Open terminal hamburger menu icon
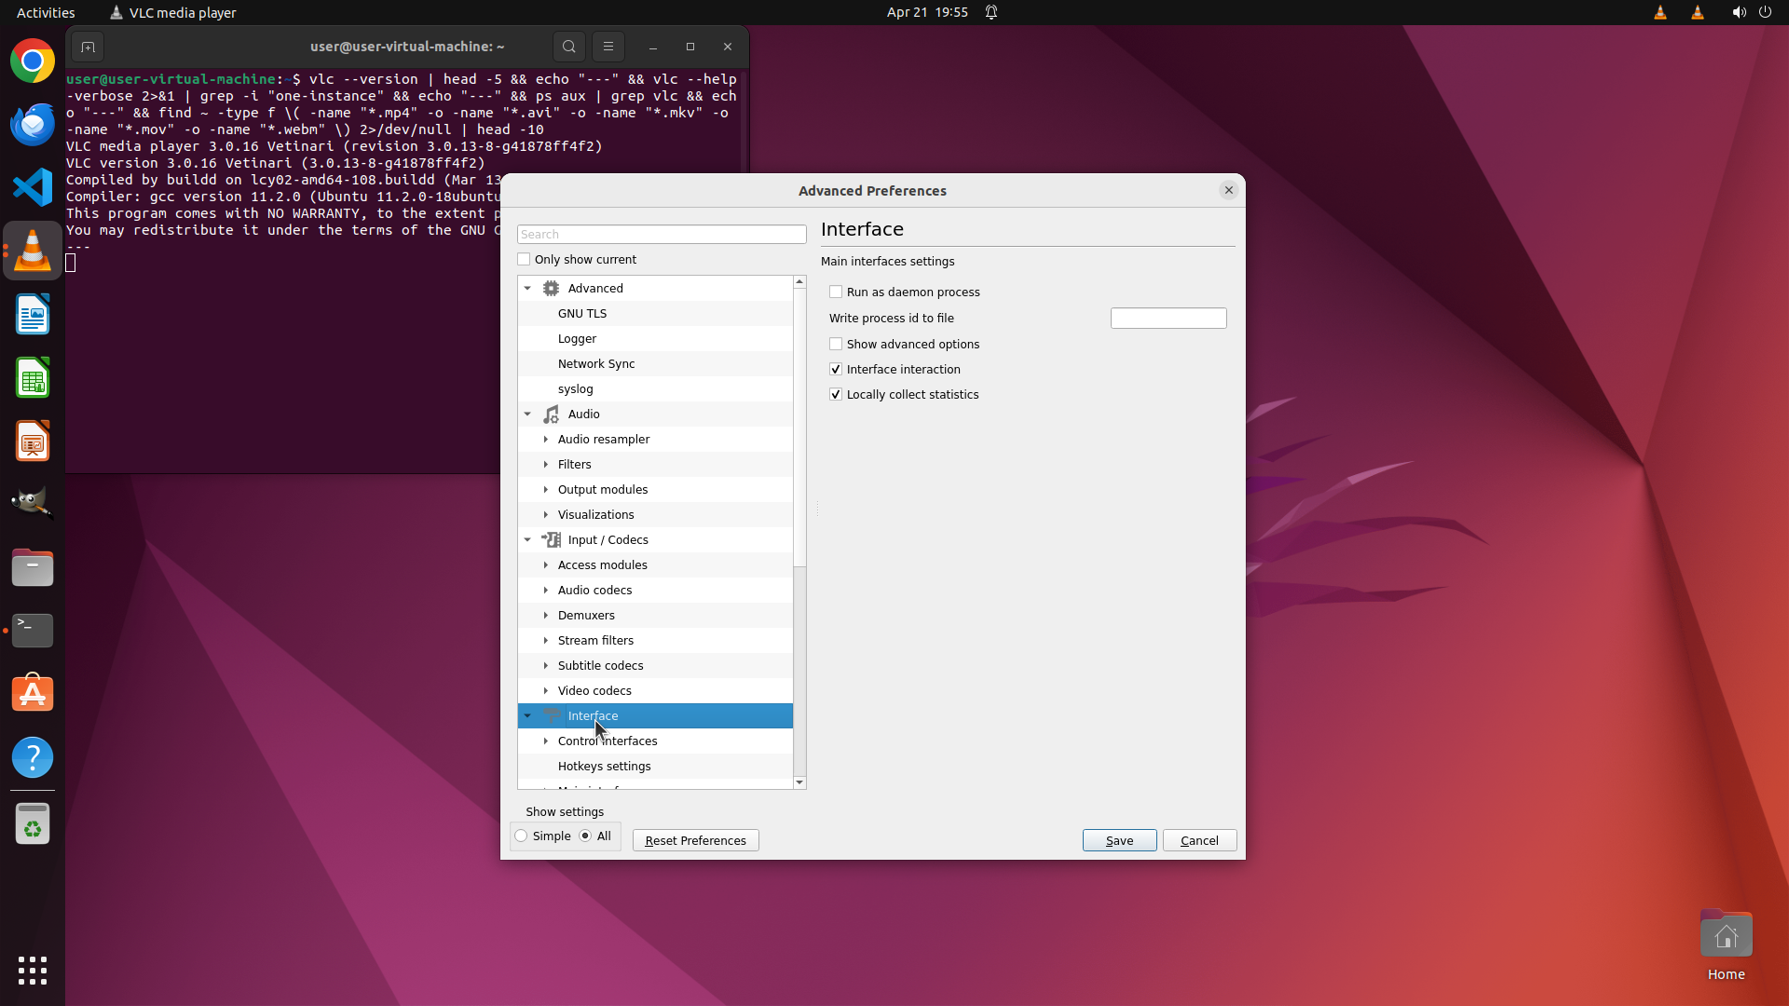Screen dimensions: 1789x1006 click(x=608, y=47)
